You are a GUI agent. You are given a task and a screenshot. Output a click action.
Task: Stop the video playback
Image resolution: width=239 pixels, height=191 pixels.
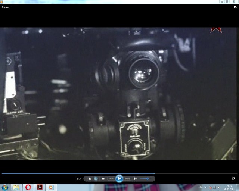click(103, 179)
